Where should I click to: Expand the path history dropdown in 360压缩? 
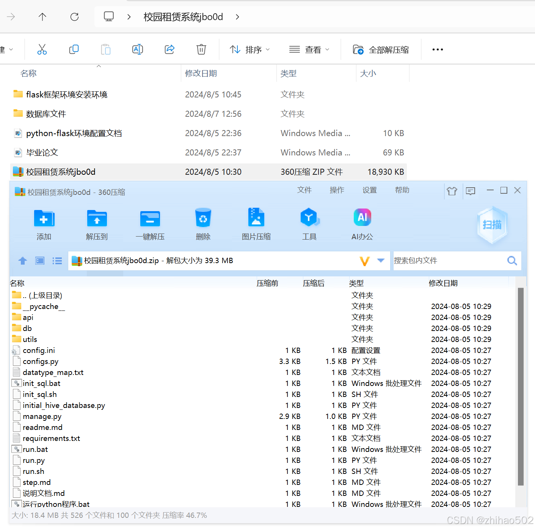(381, 260)
